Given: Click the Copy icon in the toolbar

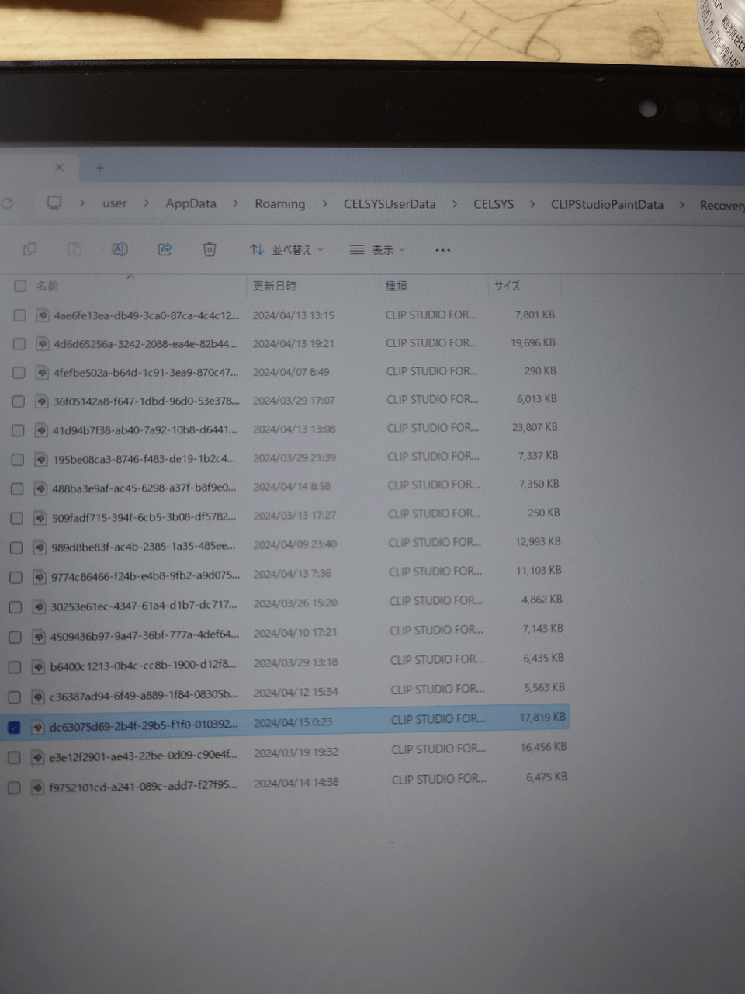Looking at the screenshot, I should pyautogui.click(x=30, y=249).
